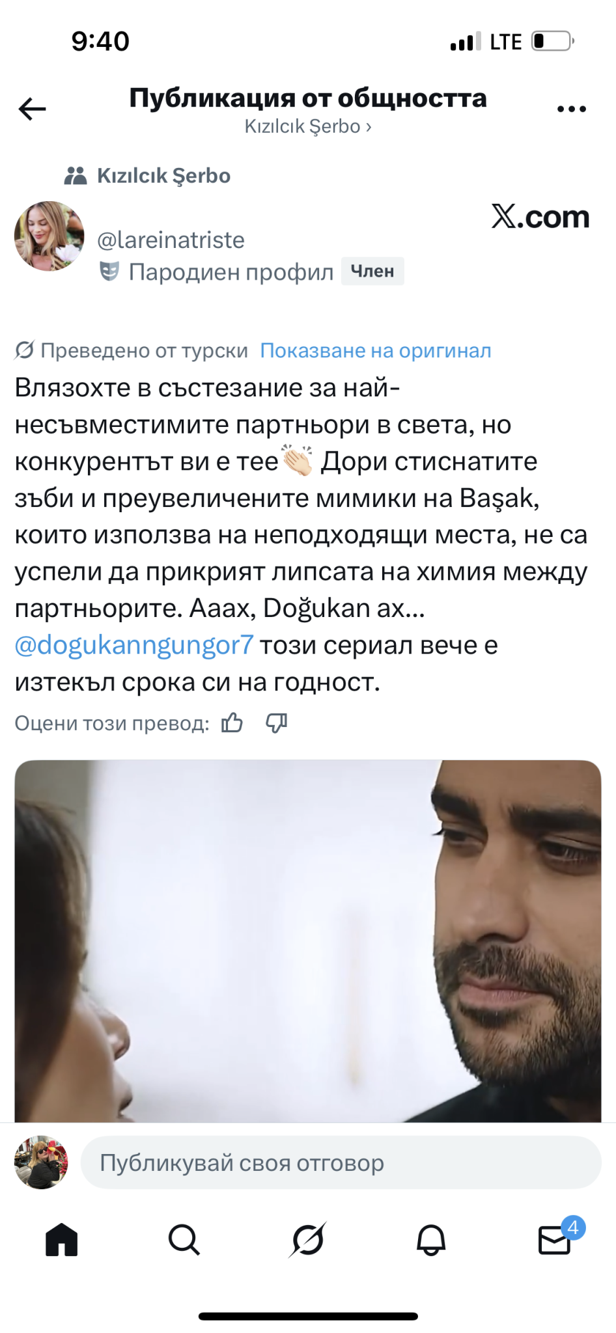Go to the Home tab
Screen dimensions: 616x1333
click(x=62, y=1239)
